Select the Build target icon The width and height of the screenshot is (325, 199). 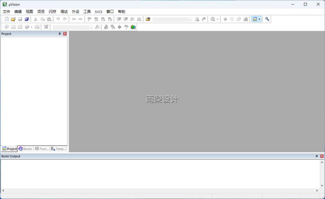click(13, 27)
